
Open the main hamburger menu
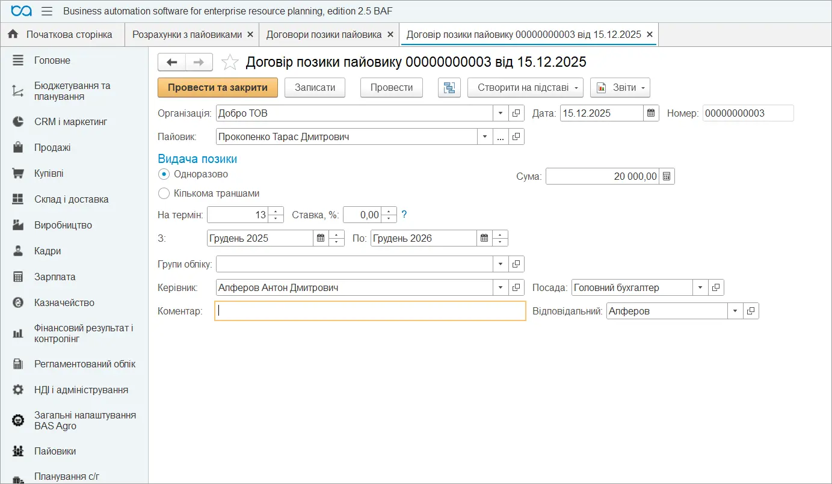[x=47, y=11]
